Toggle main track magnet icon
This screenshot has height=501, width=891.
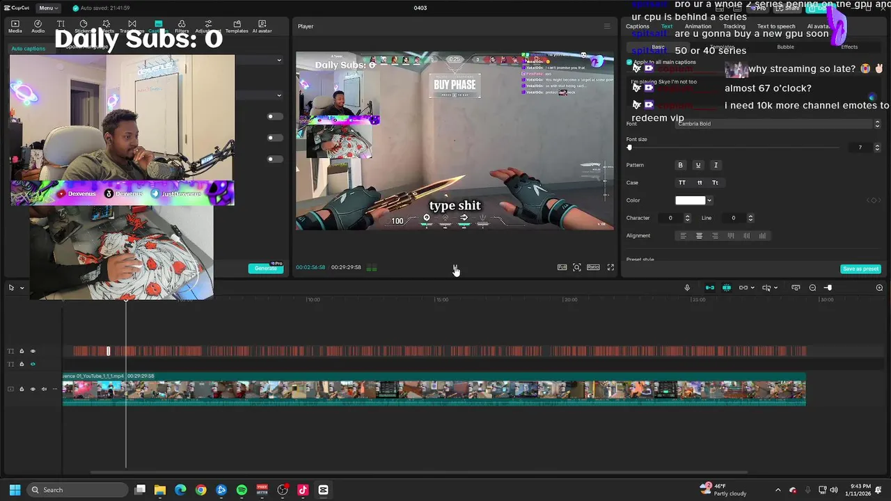[709, 287]
